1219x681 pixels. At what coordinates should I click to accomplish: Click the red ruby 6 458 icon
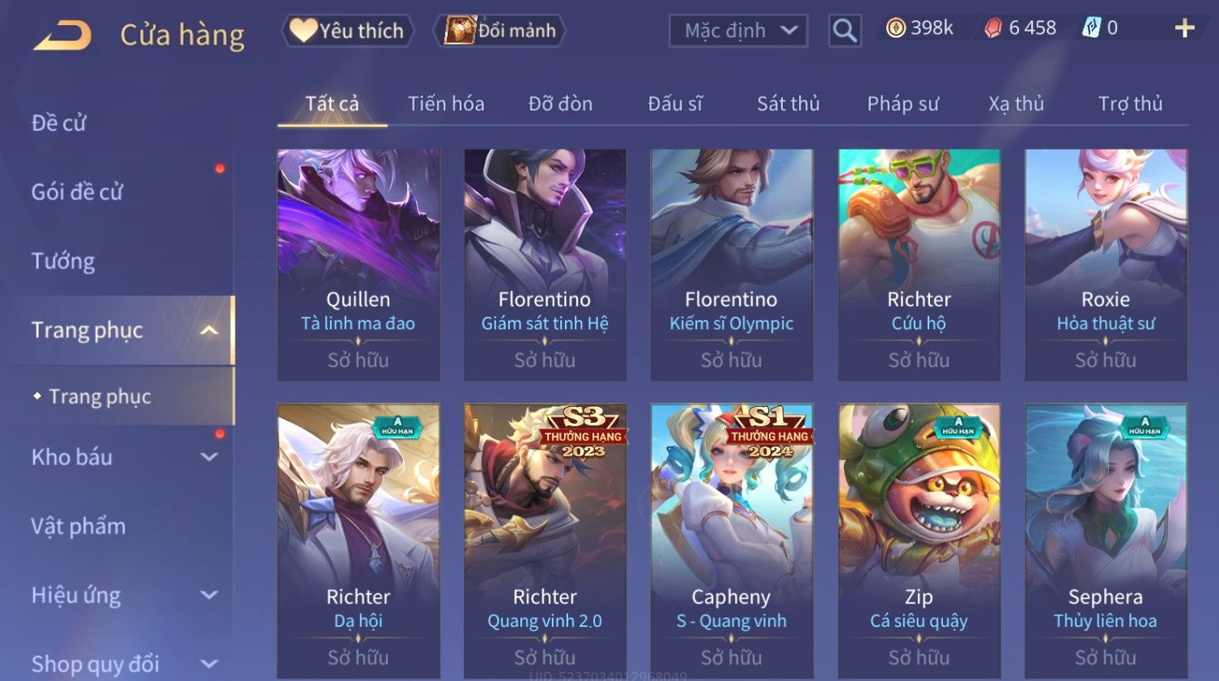pyautogui.click(x=993, y=28)
